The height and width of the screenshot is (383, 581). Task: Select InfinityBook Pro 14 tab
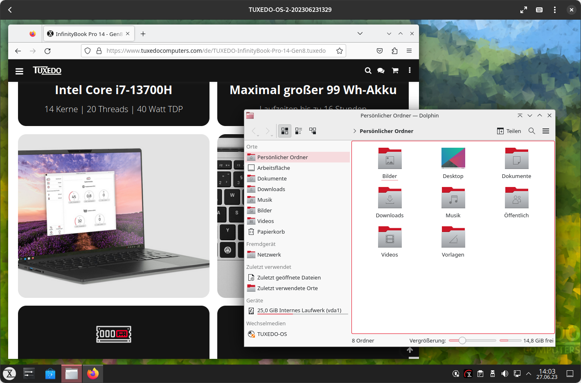(88, 34)
